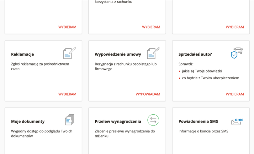Click the car shield icon by Sprzedałeś auto?
This screenshot has width=254, height=154.
[237, 53]
